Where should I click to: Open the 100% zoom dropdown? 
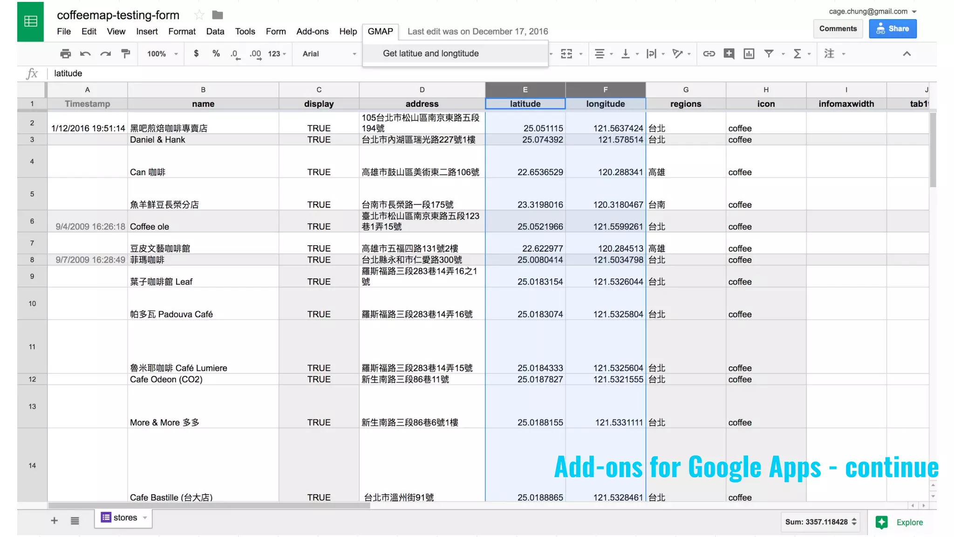tap(162, 54)
